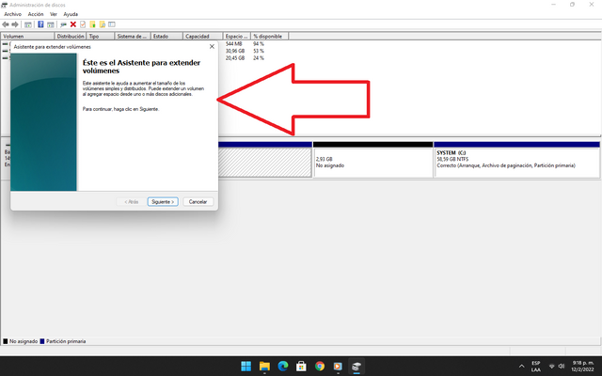Click the Capacidad column header
The image size is (602, 376).
203,36
